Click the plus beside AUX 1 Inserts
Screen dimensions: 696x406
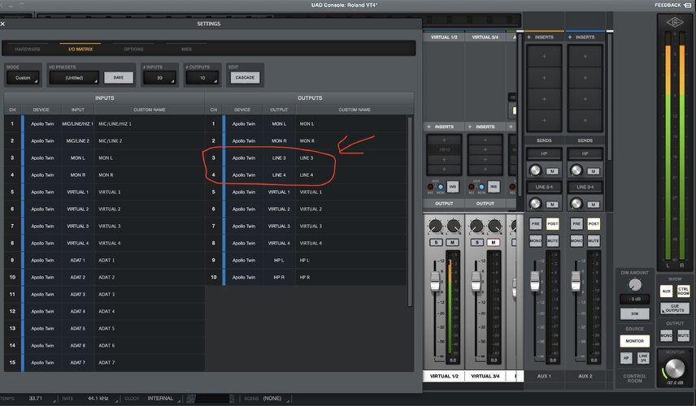[529, 37]
